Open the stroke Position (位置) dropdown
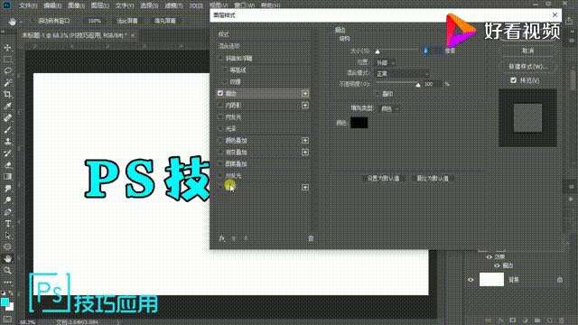 coord(385,62)
